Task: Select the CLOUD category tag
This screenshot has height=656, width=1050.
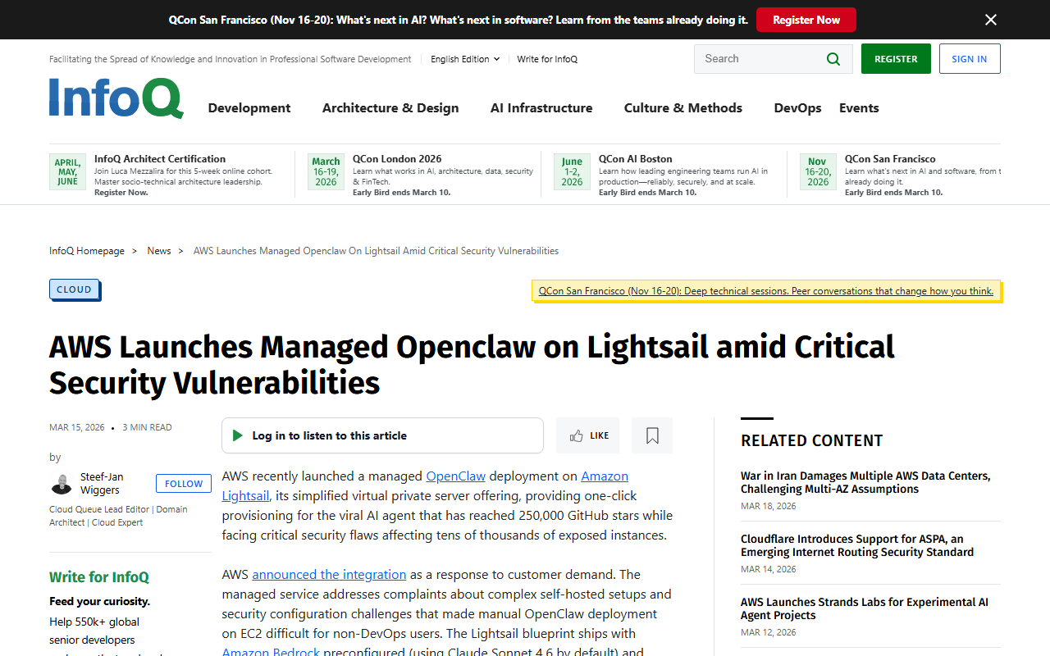Action: point(74,289)
